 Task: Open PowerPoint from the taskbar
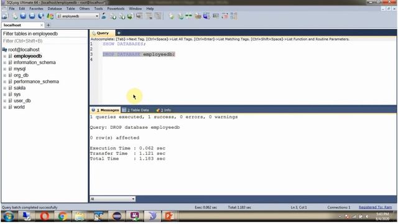(x=169, y=217)
